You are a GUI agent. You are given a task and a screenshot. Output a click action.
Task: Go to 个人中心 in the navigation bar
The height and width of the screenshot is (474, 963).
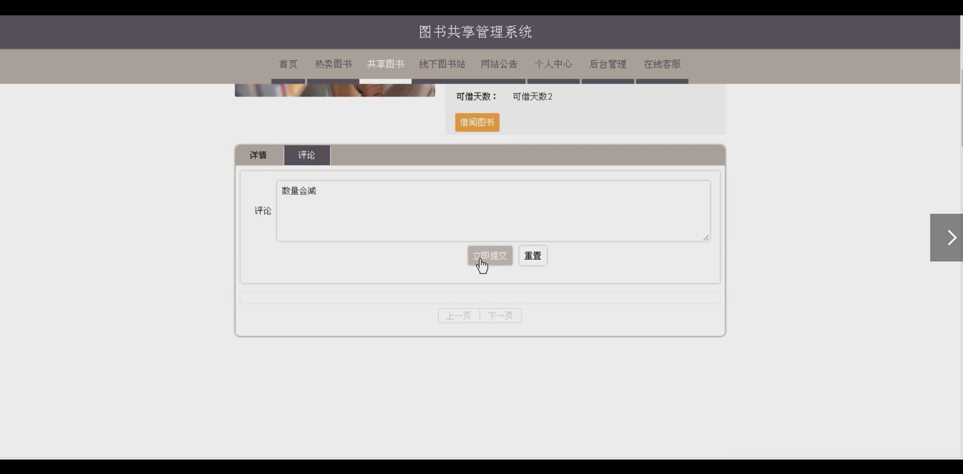[x=553, y=64]
